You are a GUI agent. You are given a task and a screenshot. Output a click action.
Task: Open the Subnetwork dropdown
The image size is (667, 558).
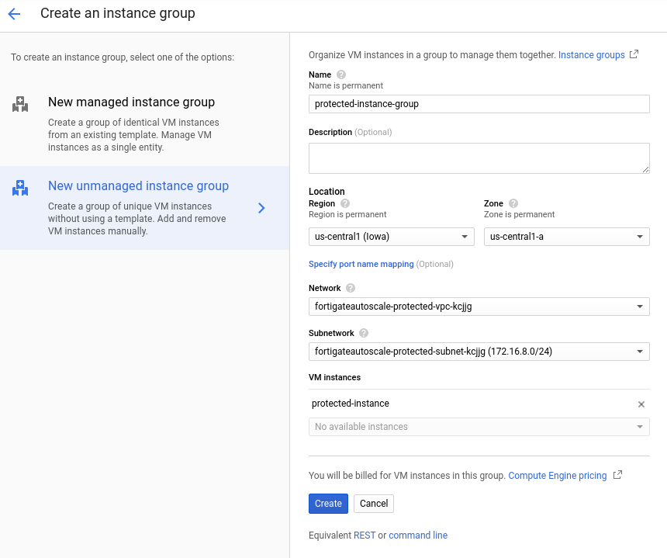click(479, 351)
